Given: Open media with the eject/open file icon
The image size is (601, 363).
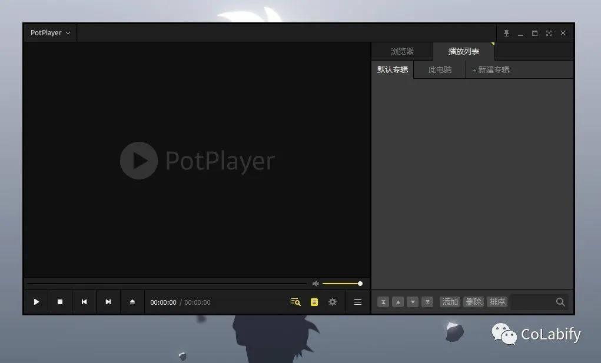Looking at the screenshot, I should click(x=132, y=301).
